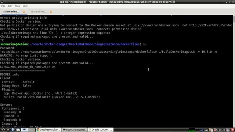Image resolution: width=235 pixels, height=132 pixels.
Task: Click the 'LINUX.X64_193000_db_home.zip: OK' line
Action: coord(28,67)
